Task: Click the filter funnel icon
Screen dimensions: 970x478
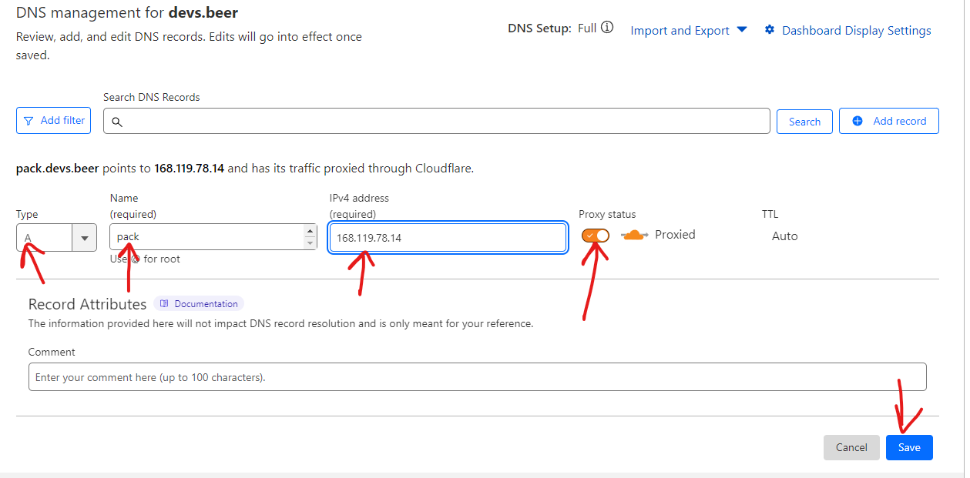Action: coord(29,121)
